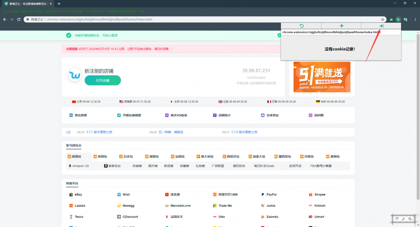Select the 加拿大站 Amazon tab

click(256, 156)
